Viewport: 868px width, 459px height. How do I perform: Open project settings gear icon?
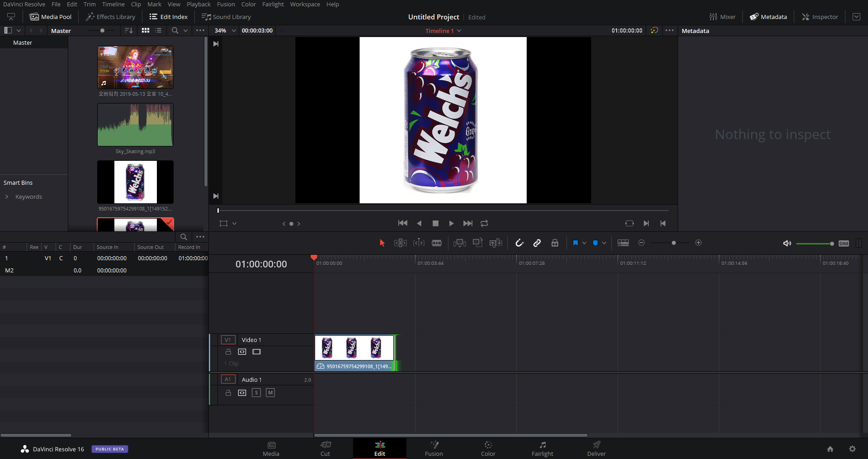coord(852,449)
